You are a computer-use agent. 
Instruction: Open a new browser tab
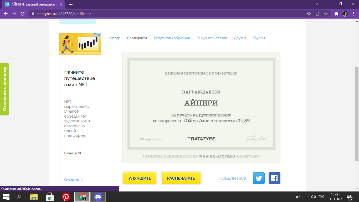pos(71,4)
